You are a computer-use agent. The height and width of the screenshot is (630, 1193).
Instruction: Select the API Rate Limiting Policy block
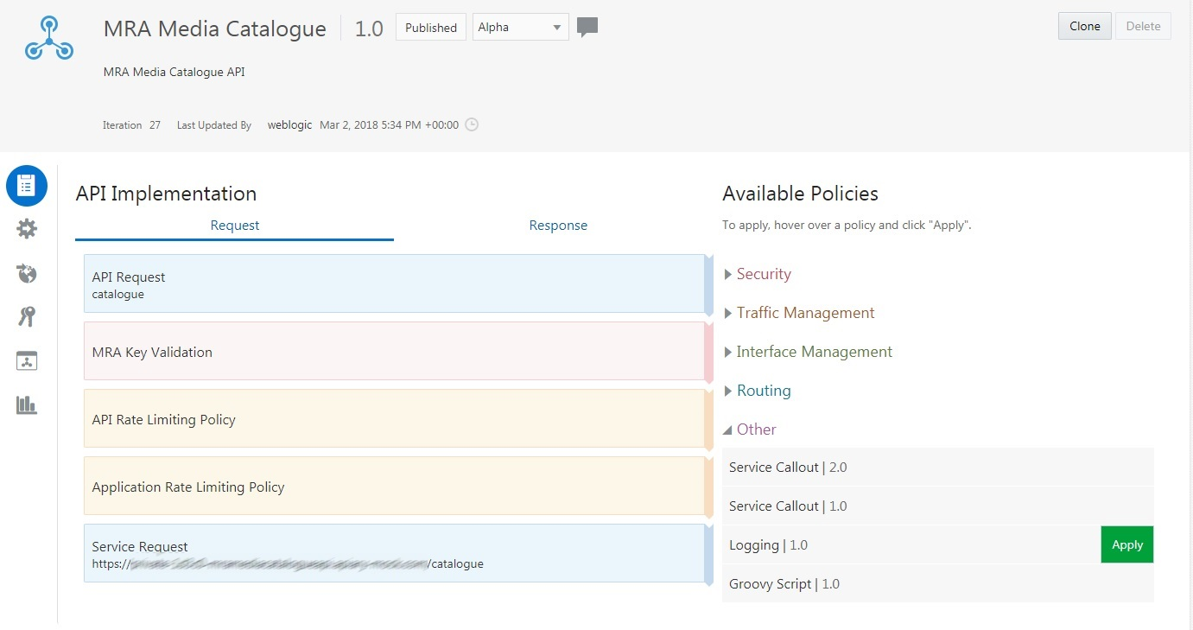coord(398,418)
